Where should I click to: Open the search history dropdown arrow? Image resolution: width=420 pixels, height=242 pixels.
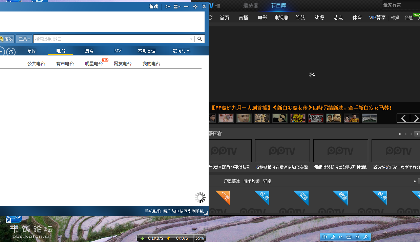click(x=191, y=39)
